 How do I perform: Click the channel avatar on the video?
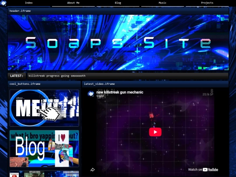point(91,94)
